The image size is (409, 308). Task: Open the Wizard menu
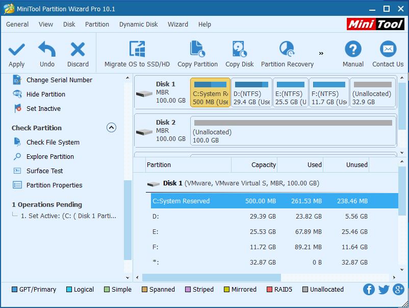click(x=178, y=24)
